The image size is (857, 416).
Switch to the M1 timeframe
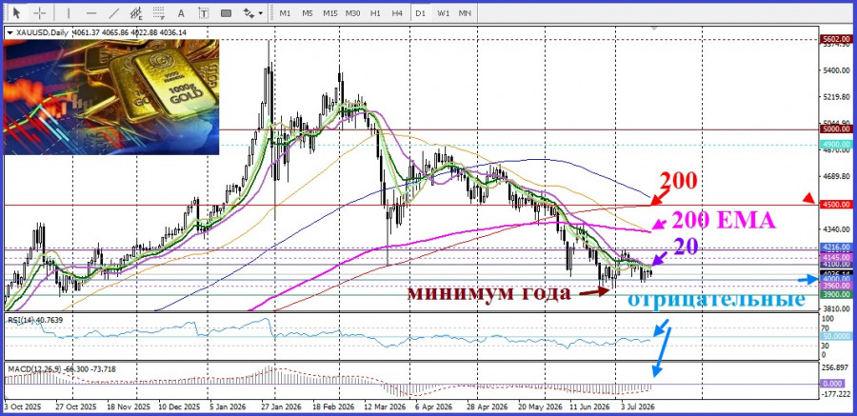[x=285, y=12]
